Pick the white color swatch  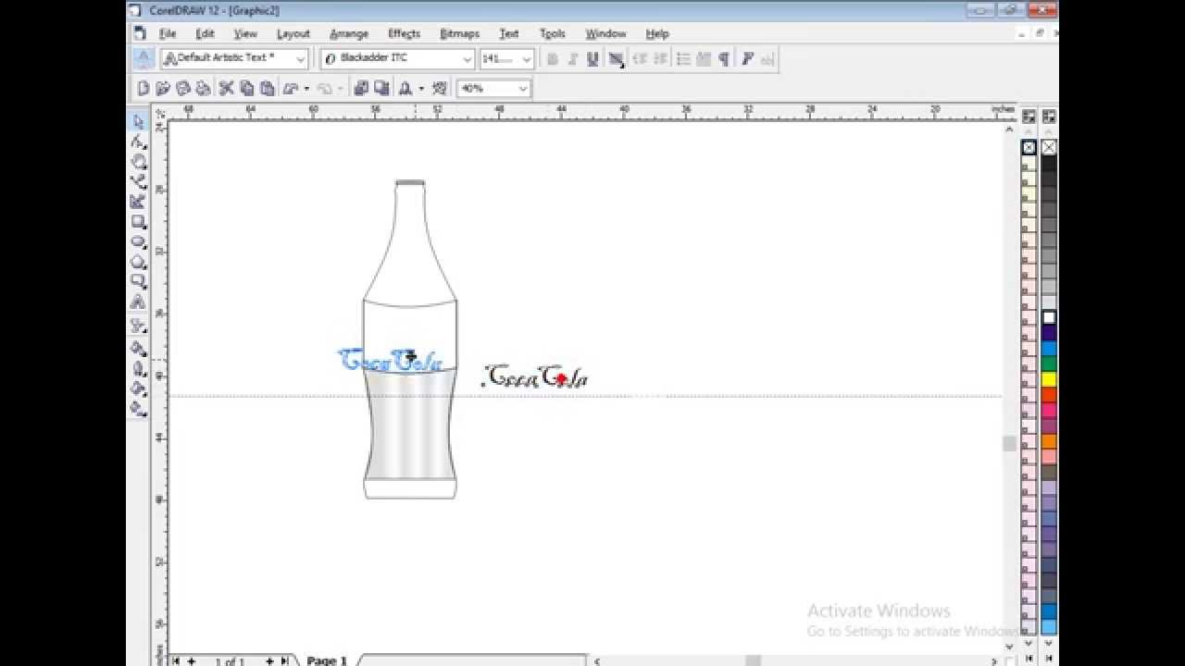click(1049, 317)
